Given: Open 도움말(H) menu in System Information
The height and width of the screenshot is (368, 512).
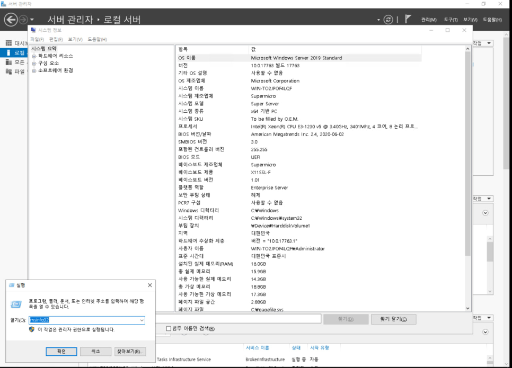Looking at the screenshot, I should (x=97, y=39).
